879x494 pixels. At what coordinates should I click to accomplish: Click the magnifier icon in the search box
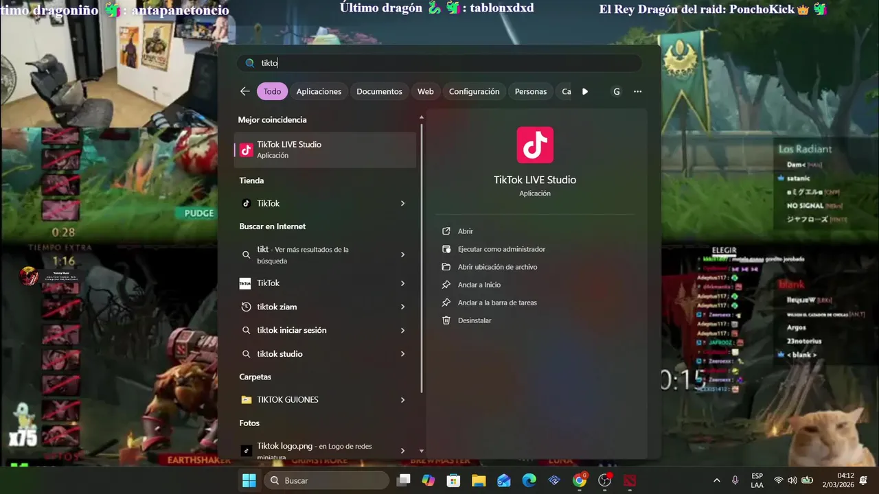[250, 63]
